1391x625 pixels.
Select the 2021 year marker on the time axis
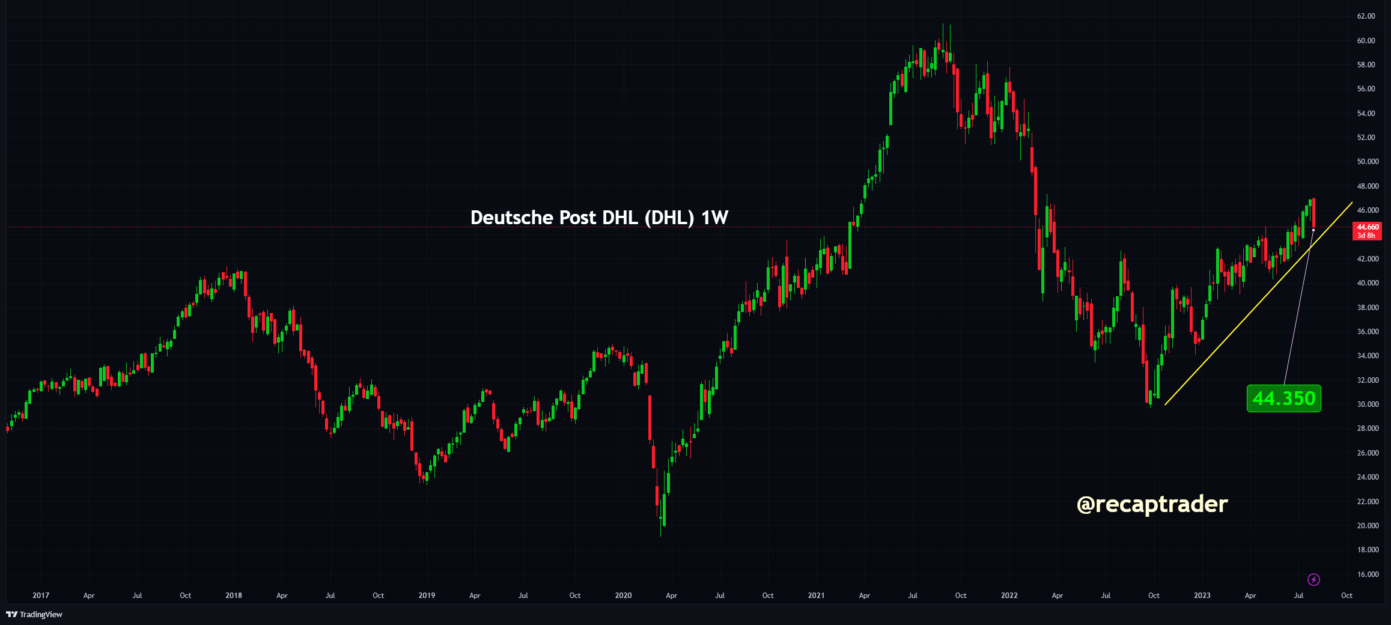click(x=817, y=596)
